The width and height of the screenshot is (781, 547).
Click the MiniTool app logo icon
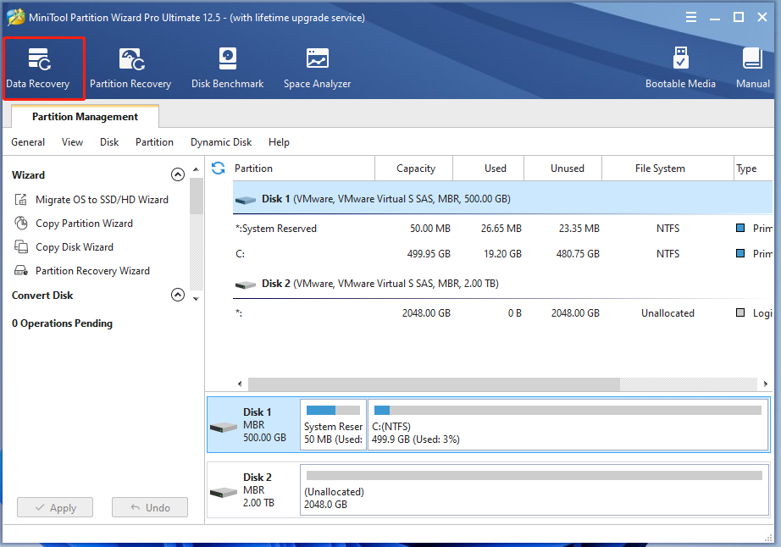16,17
